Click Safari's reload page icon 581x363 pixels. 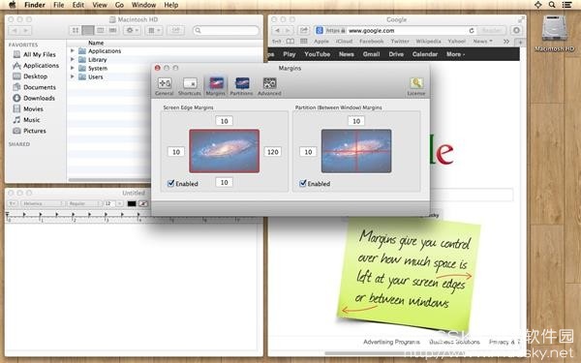tap(472, 31)
